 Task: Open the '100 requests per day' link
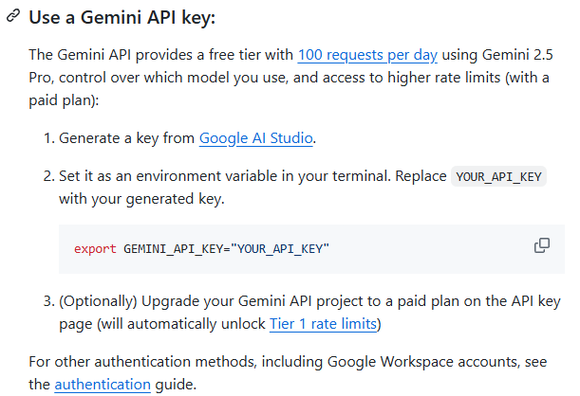click(x=367, y=55)
